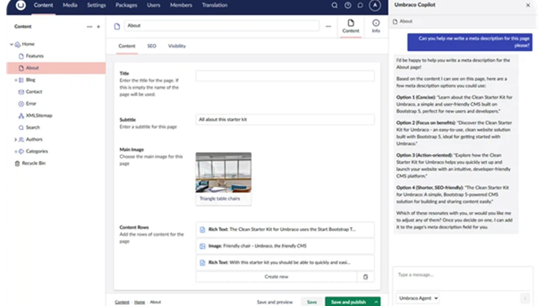This screenshot has height=306, width=544.
Task: Click the Copilot Type a message box
Action: (x=463, y=279)
